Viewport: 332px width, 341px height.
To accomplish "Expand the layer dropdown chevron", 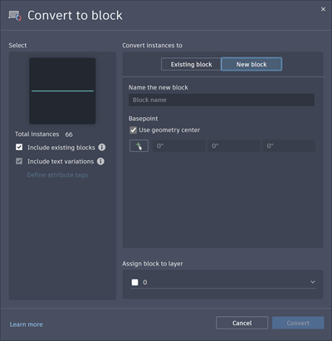I will pos(313,282).
